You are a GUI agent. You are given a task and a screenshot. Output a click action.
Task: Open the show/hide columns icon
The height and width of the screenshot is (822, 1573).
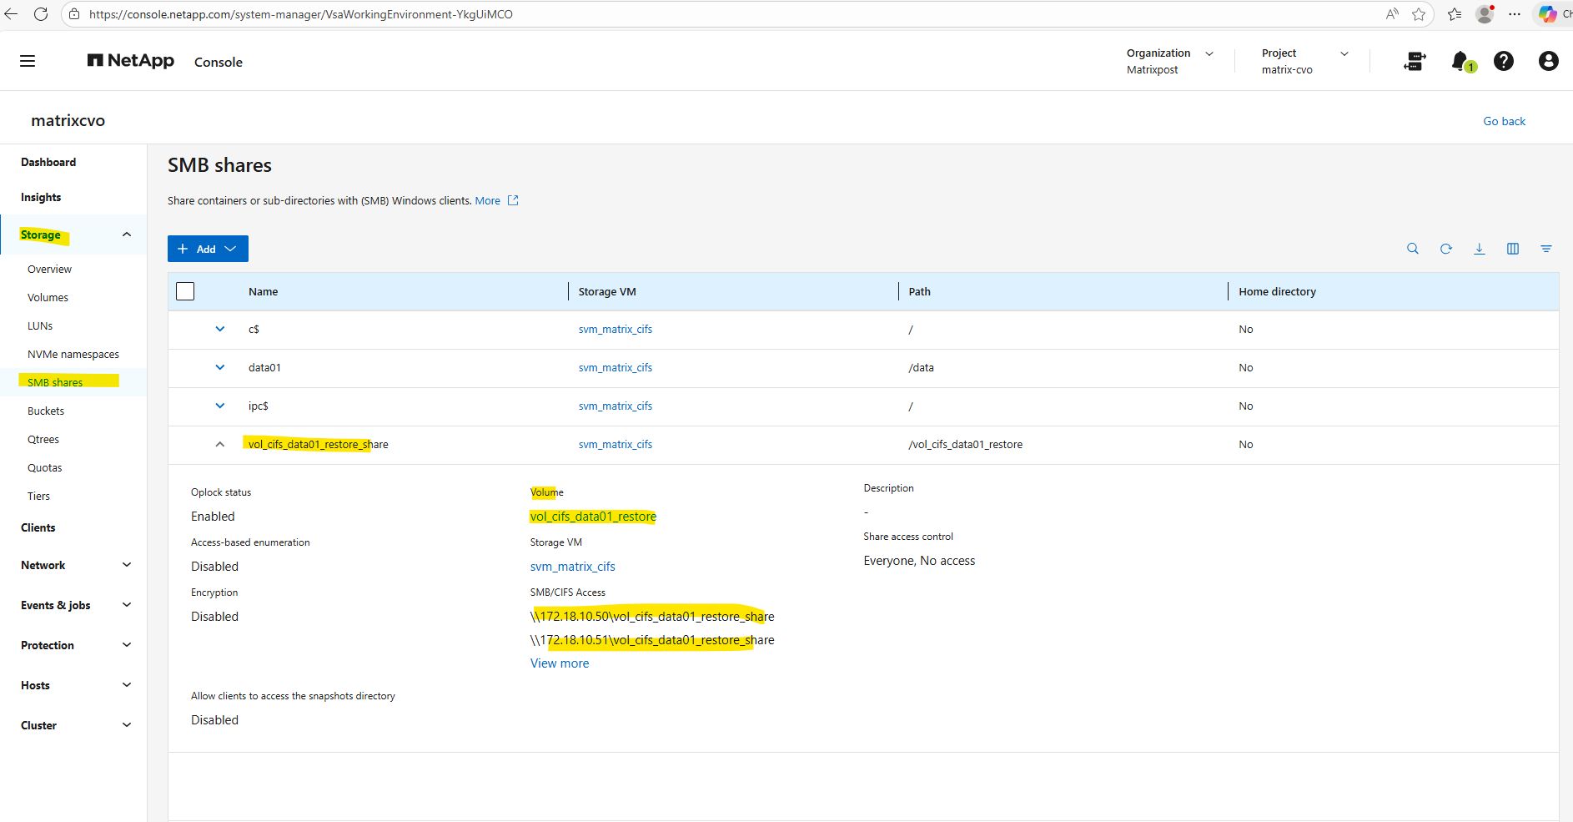1512,249
